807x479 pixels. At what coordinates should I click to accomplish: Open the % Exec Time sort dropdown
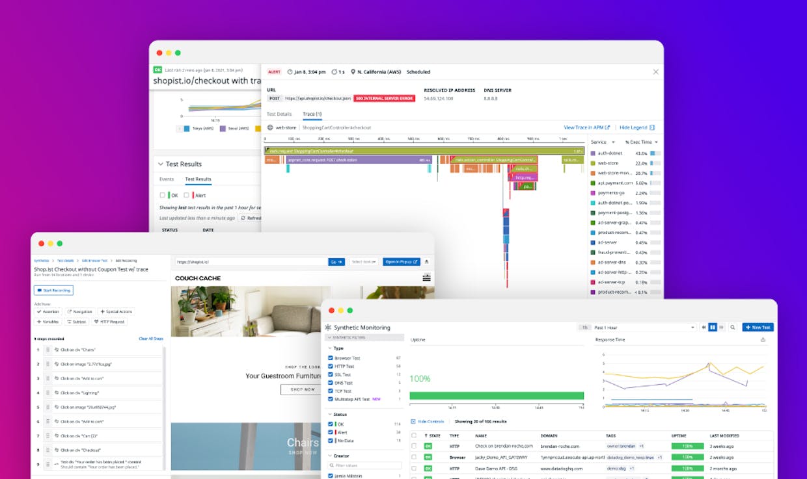coord(642,142)
